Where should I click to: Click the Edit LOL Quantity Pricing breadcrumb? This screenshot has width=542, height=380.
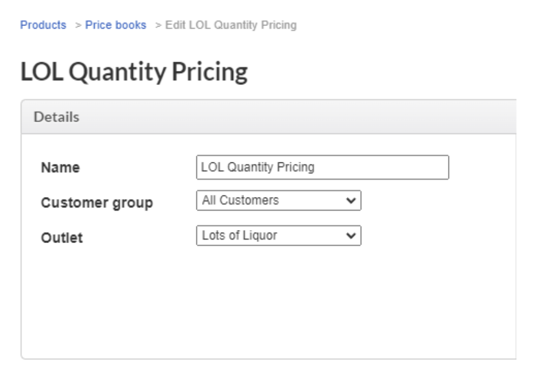[231, 25]
